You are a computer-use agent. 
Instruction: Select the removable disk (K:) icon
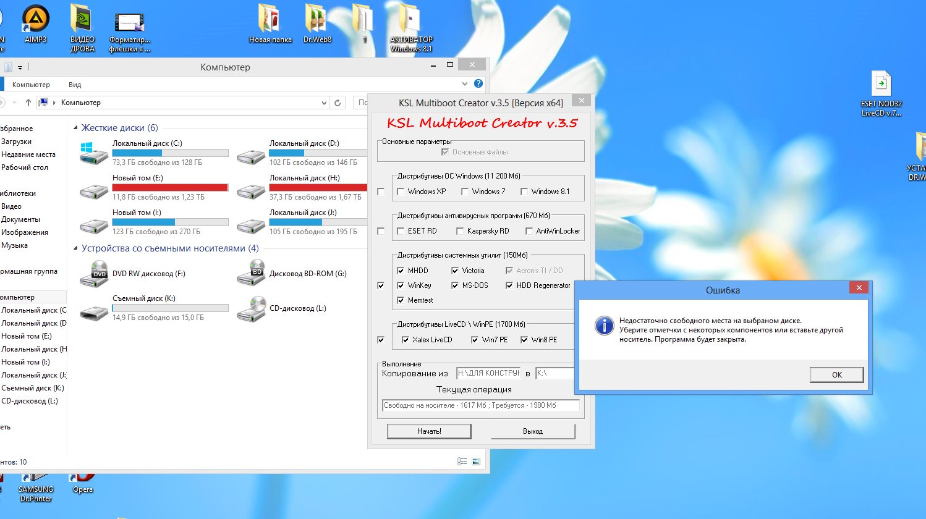(94, 309)
